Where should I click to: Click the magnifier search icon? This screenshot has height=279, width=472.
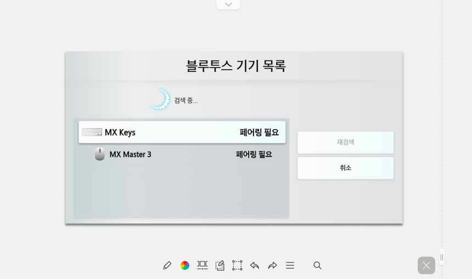click(317, 265)
